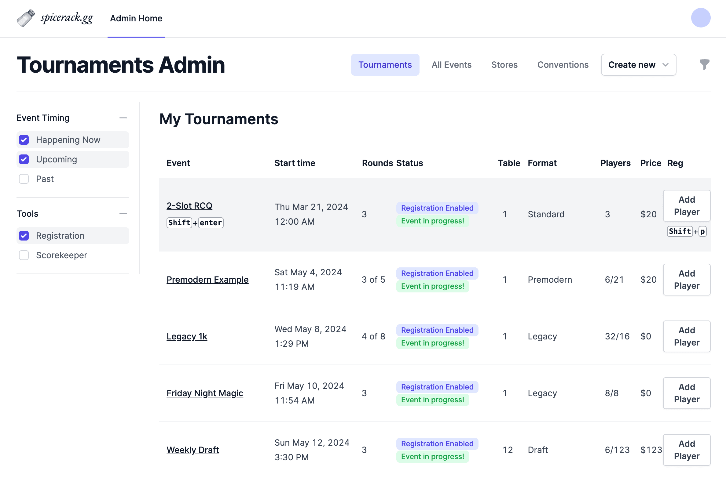Select the Tournaments tab
The image size is (726, 478).
(385, 64)
